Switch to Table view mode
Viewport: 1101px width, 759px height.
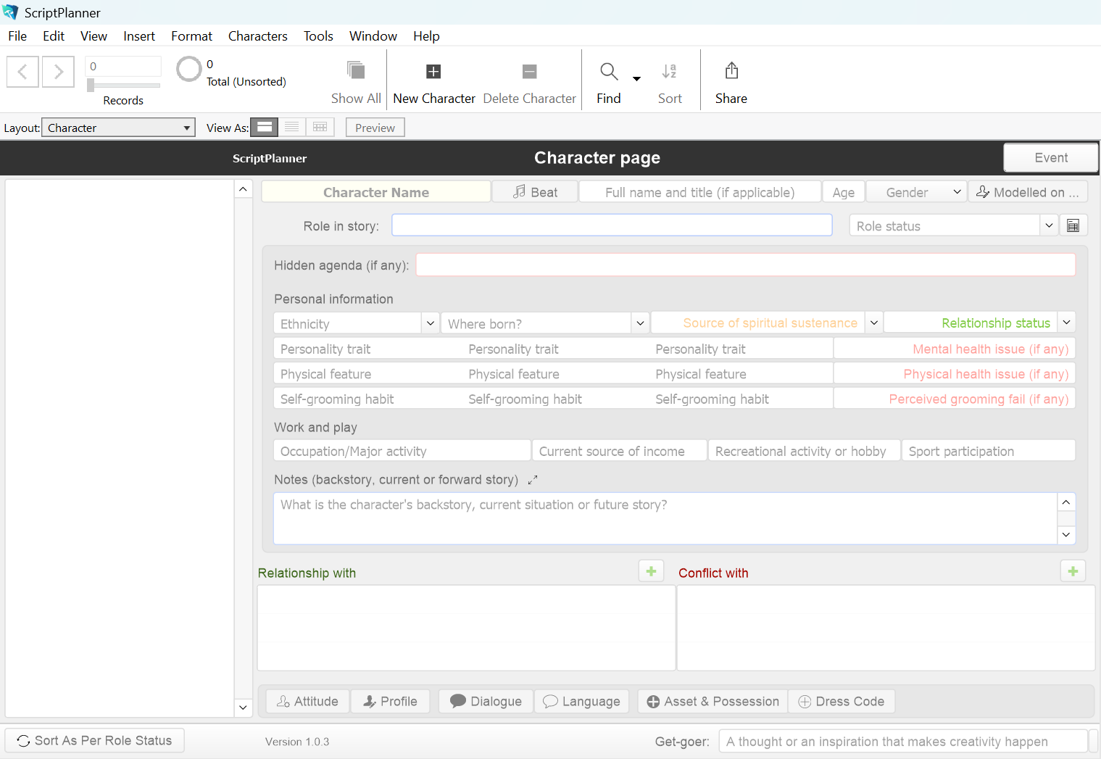point(320,128)
